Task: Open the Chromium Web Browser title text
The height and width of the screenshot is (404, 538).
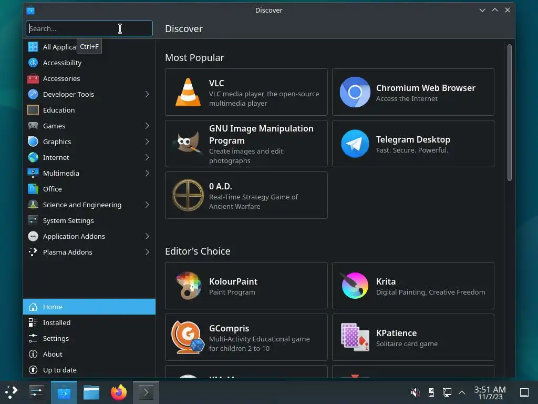Action: pos(426,88)
